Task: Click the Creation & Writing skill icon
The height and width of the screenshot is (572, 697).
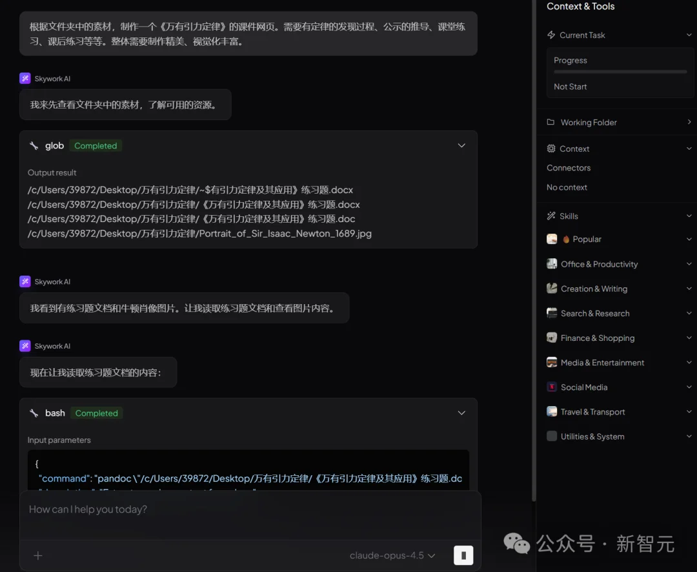Action: (552, 289)
